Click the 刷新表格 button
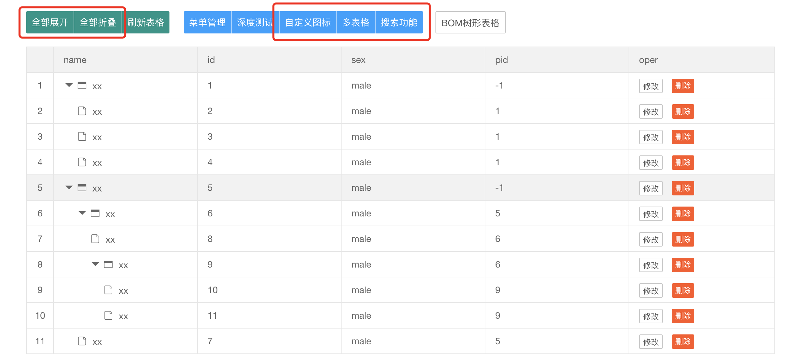The width and height of the screenshot is (800, 360). coord(146,22)
